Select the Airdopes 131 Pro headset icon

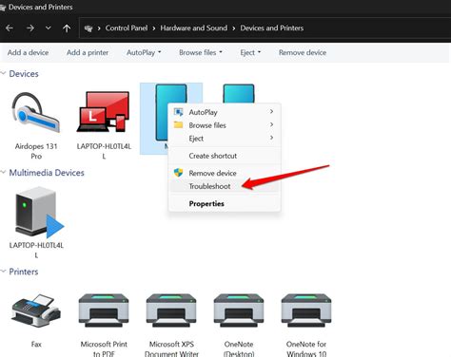coord(36,113)
